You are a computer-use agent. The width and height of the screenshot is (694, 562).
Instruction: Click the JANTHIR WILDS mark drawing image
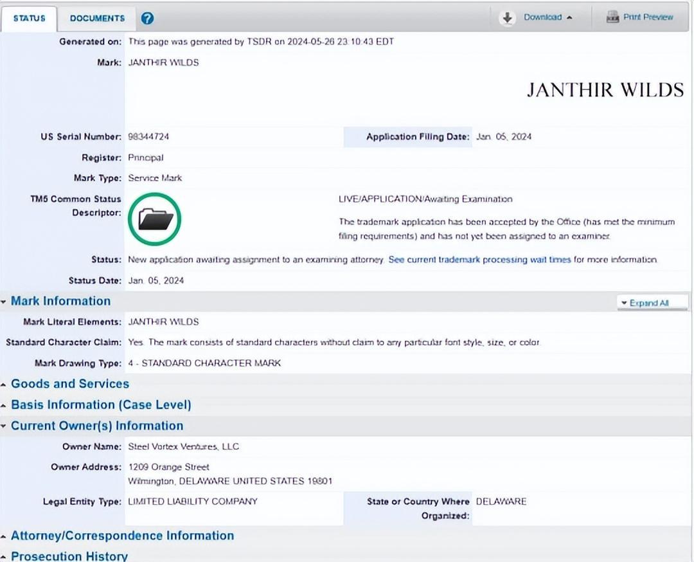[605, 90]
